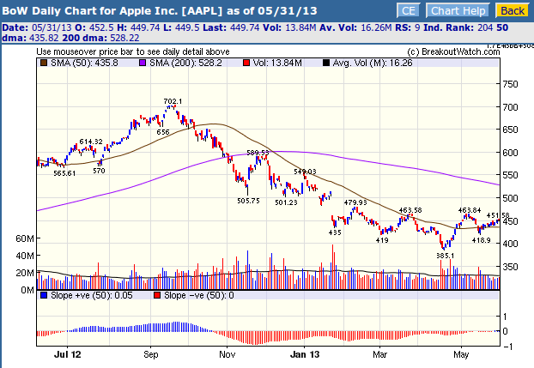Image resolution: width=534 pixels, height=368 pixels.
Task: Click the chart title for Apple Inc. [AAPL]
Action: click(x=160, y=10)
